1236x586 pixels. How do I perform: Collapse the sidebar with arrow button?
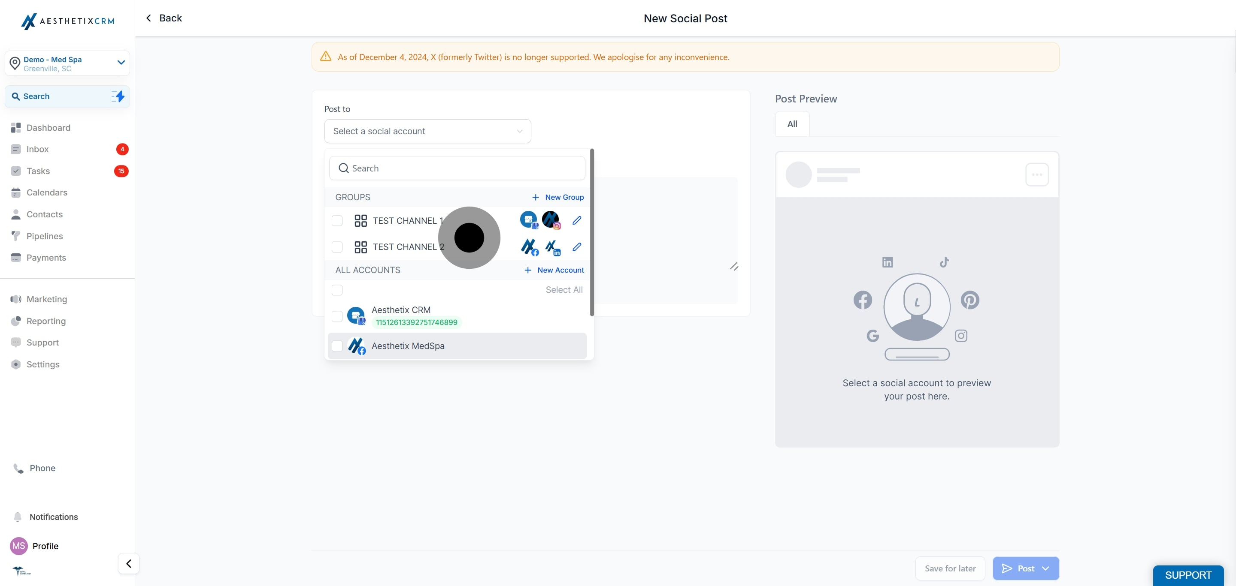(x=129, y=563)
